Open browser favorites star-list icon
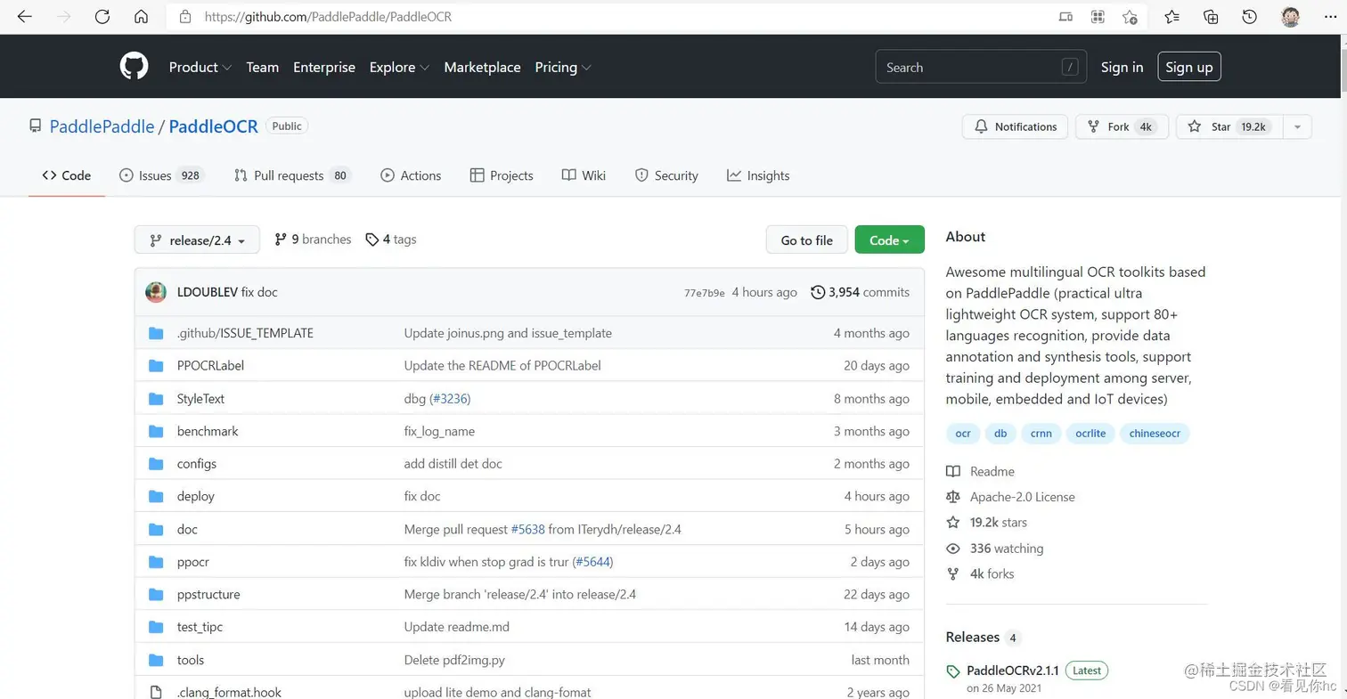Screen dimensions: 1347x699 [x=1171, y=16]
